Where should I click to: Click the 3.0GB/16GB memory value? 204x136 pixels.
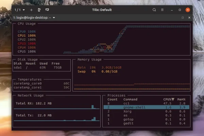click(112, 68)
